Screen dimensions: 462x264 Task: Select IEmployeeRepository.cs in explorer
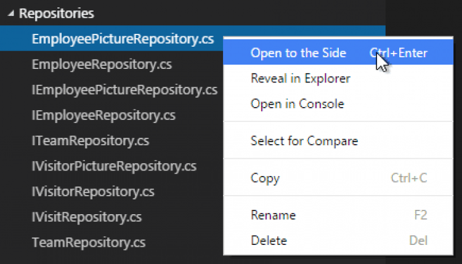[x=103, y=115]
